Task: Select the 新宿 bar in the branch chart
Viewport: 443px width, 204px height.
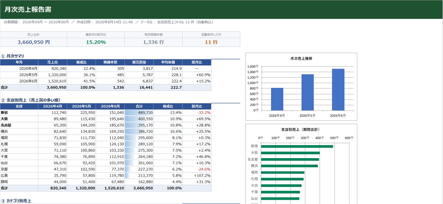Action: tap(297, 146)
